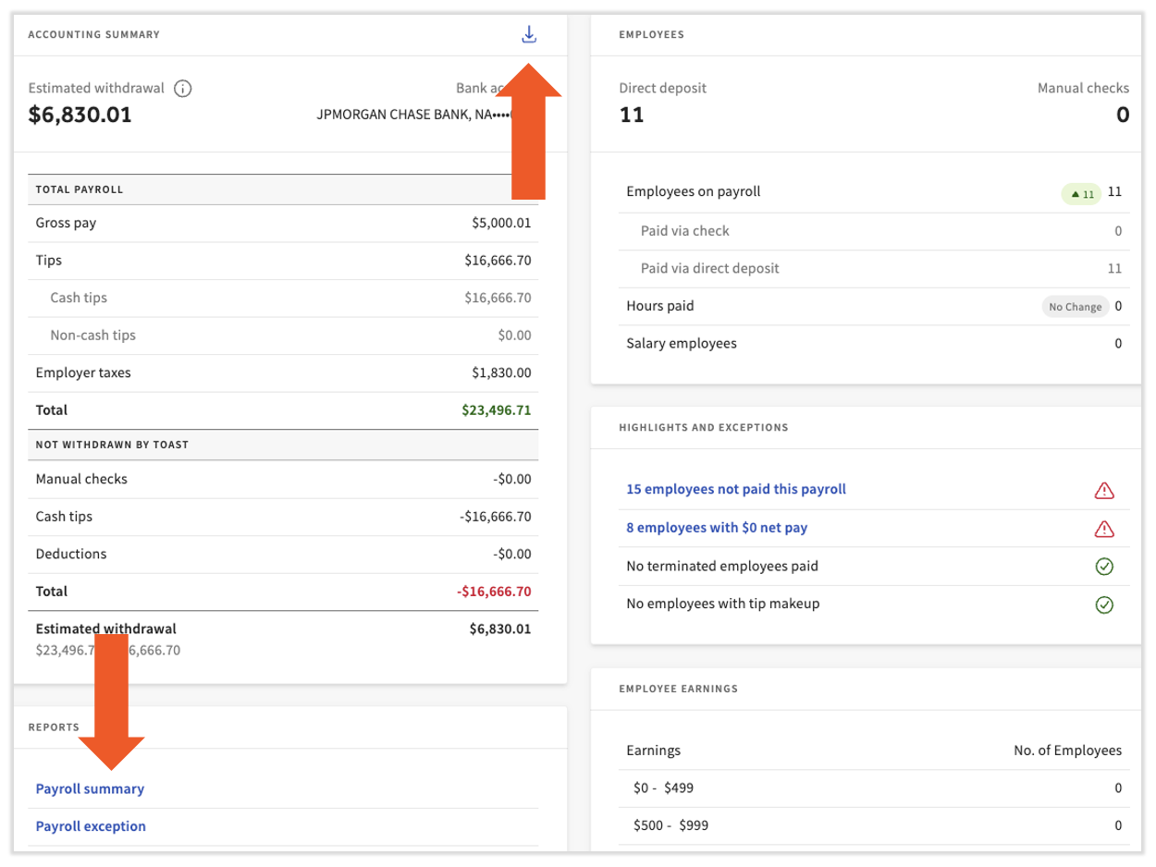
Task: Open the Payroll summary report
Action: point(90,788)
